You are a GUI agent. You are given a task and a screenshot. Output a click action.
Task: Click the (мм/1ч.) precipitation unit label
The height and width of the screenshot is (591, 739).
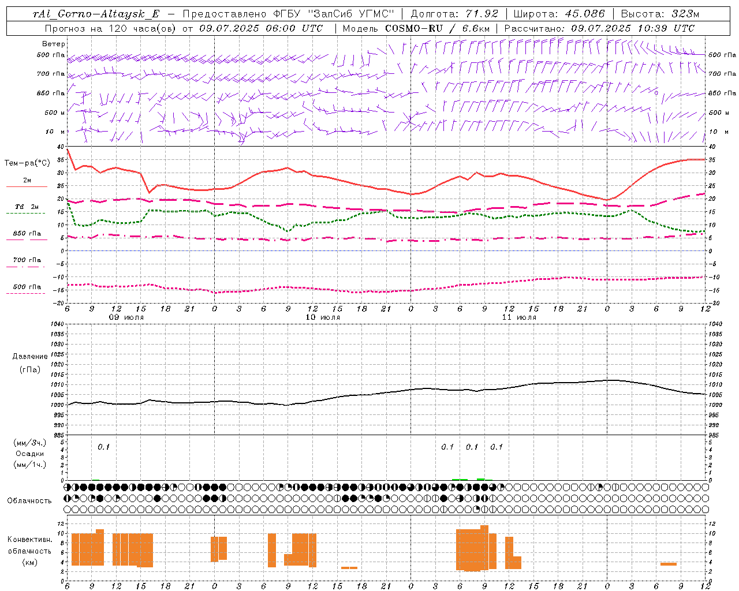(x=30, y=465)
